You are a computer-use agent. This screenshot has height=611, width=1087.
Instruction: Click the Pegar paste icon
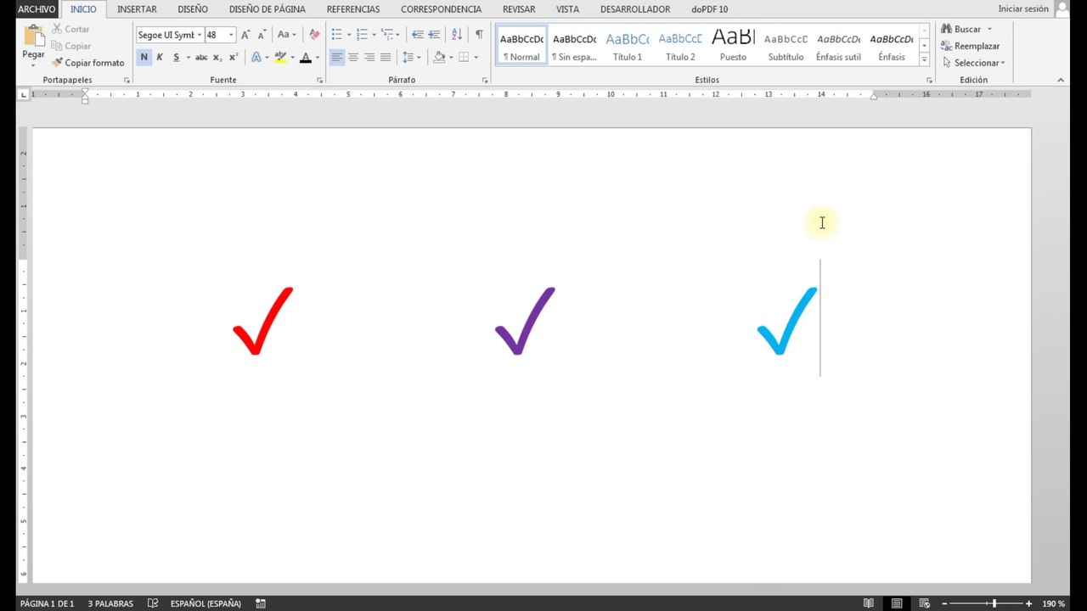tap(34, 36)
